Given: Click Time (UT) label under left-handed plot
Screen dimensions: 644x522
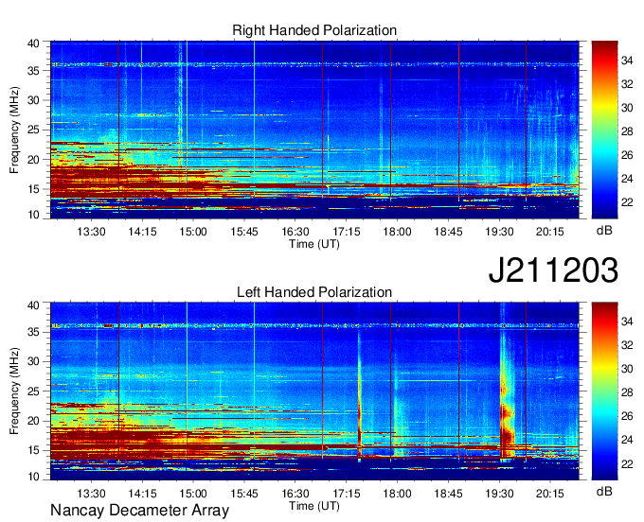Looking at the screenshot, I should [314, 506].
